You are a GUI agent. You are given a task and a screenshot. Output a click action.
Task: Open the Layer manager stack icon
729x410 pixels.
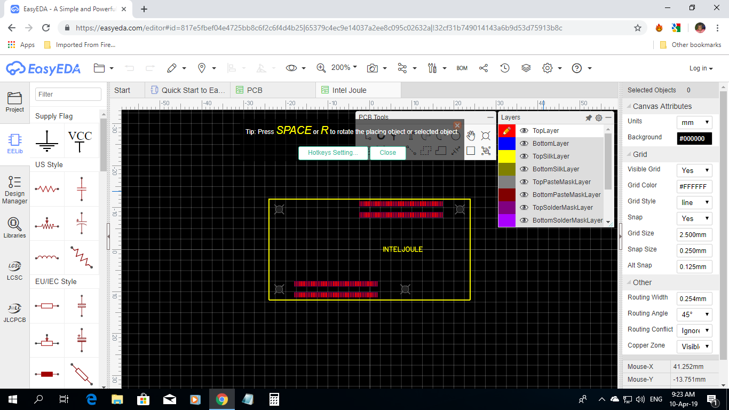526,68
